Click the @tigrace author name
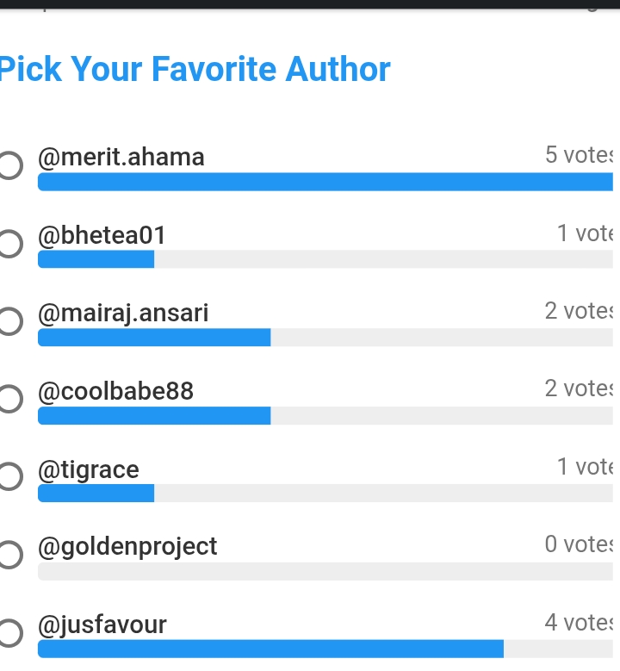620x671 pixels. (x=88, y=469)
